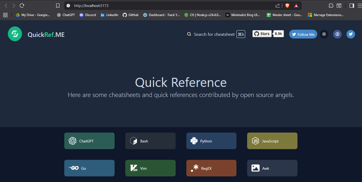The image size is (362, 182).
Task: Open the GitHub bookmark
Action: [131, 15]
